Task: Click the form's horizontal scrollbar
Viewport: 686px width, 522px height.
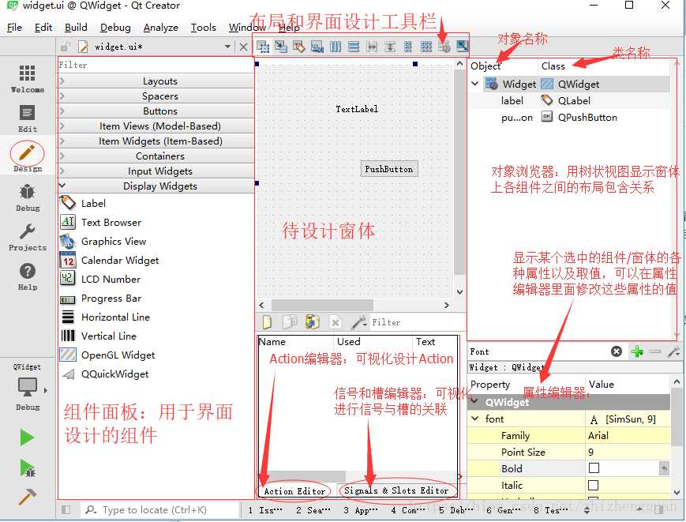Action: click(322, 305)
